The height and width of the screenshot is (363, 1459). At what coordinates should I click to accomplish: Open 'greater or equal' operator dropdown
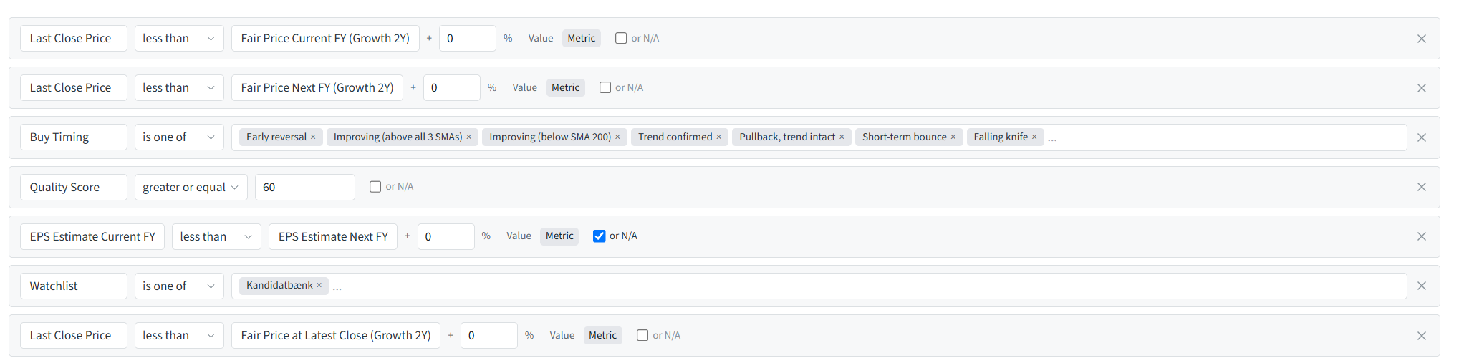point(191,188)
